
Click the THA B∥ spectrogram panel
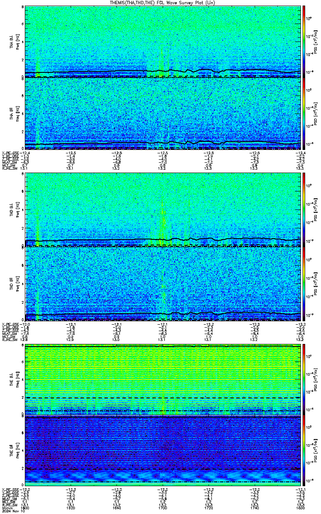(x=163, y=114)
